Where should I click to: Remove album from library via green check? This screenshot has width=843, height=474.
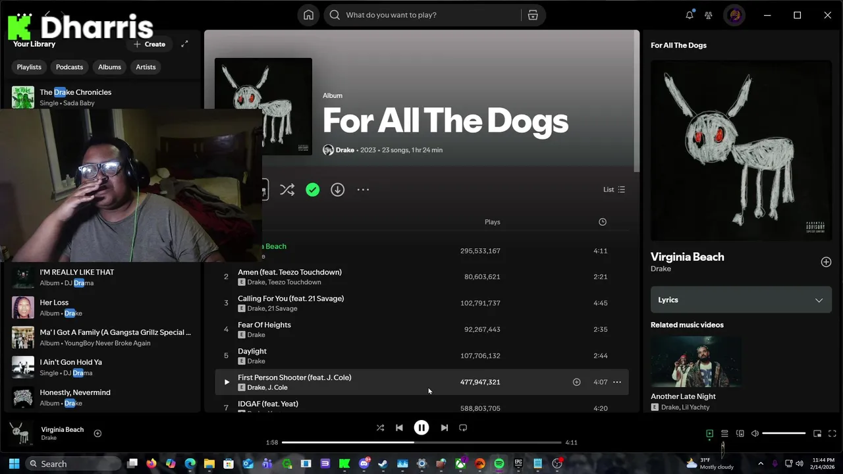313,190
